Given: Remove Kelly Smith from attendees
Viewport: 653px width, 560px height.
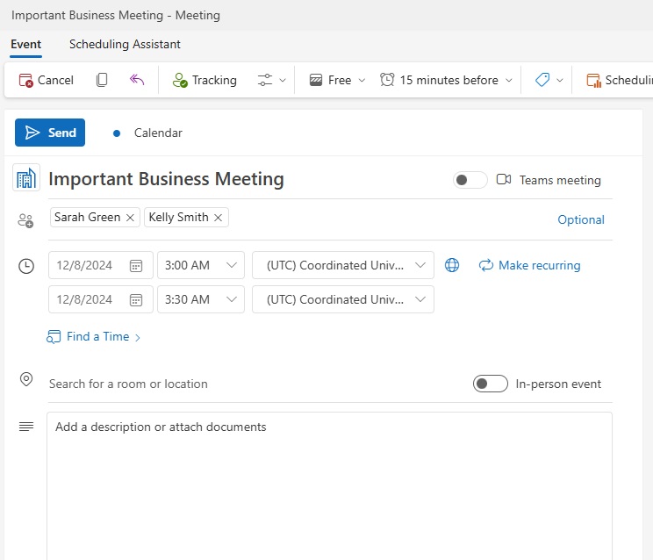Looking at the screenshot, I should [x=219, y=218].
